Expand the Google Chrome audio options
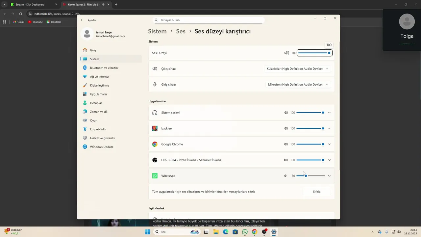This screenshot has width=421, height=237. pyautogui.click(x=329, y=144)
